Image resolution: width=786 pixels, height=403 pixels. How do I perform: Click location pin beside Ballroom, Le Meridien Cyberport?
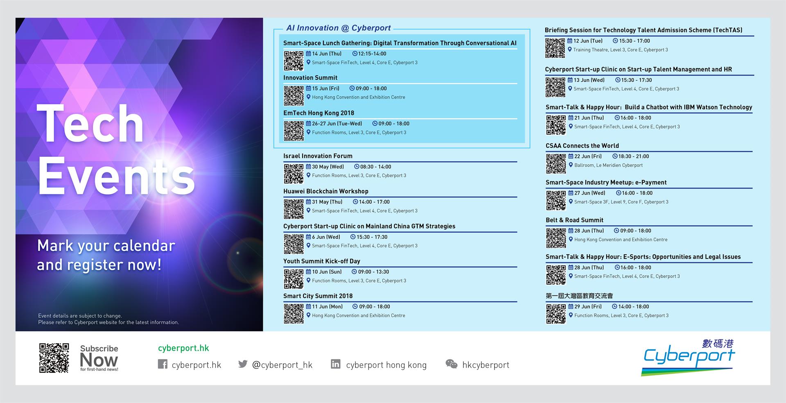pyautogui.click(x=571, y=165)
